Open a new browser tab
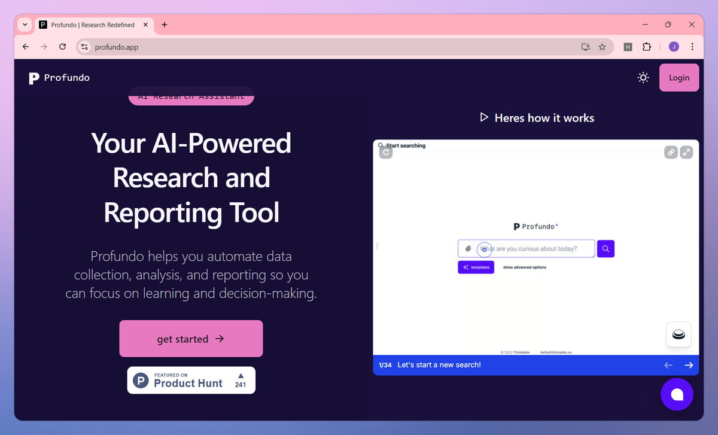The width and height of the screenshot is (718, 435). tap(165, 25)
